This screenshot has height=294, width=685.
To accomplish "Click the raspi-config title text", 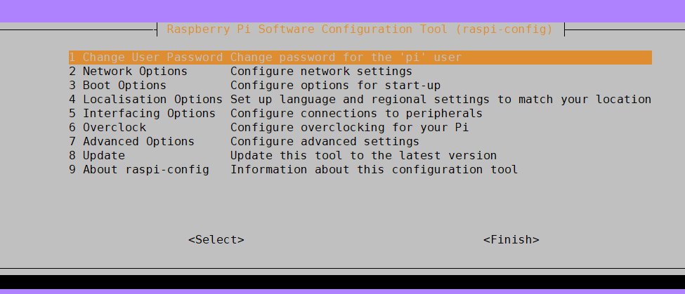I will tap(360, 29).
